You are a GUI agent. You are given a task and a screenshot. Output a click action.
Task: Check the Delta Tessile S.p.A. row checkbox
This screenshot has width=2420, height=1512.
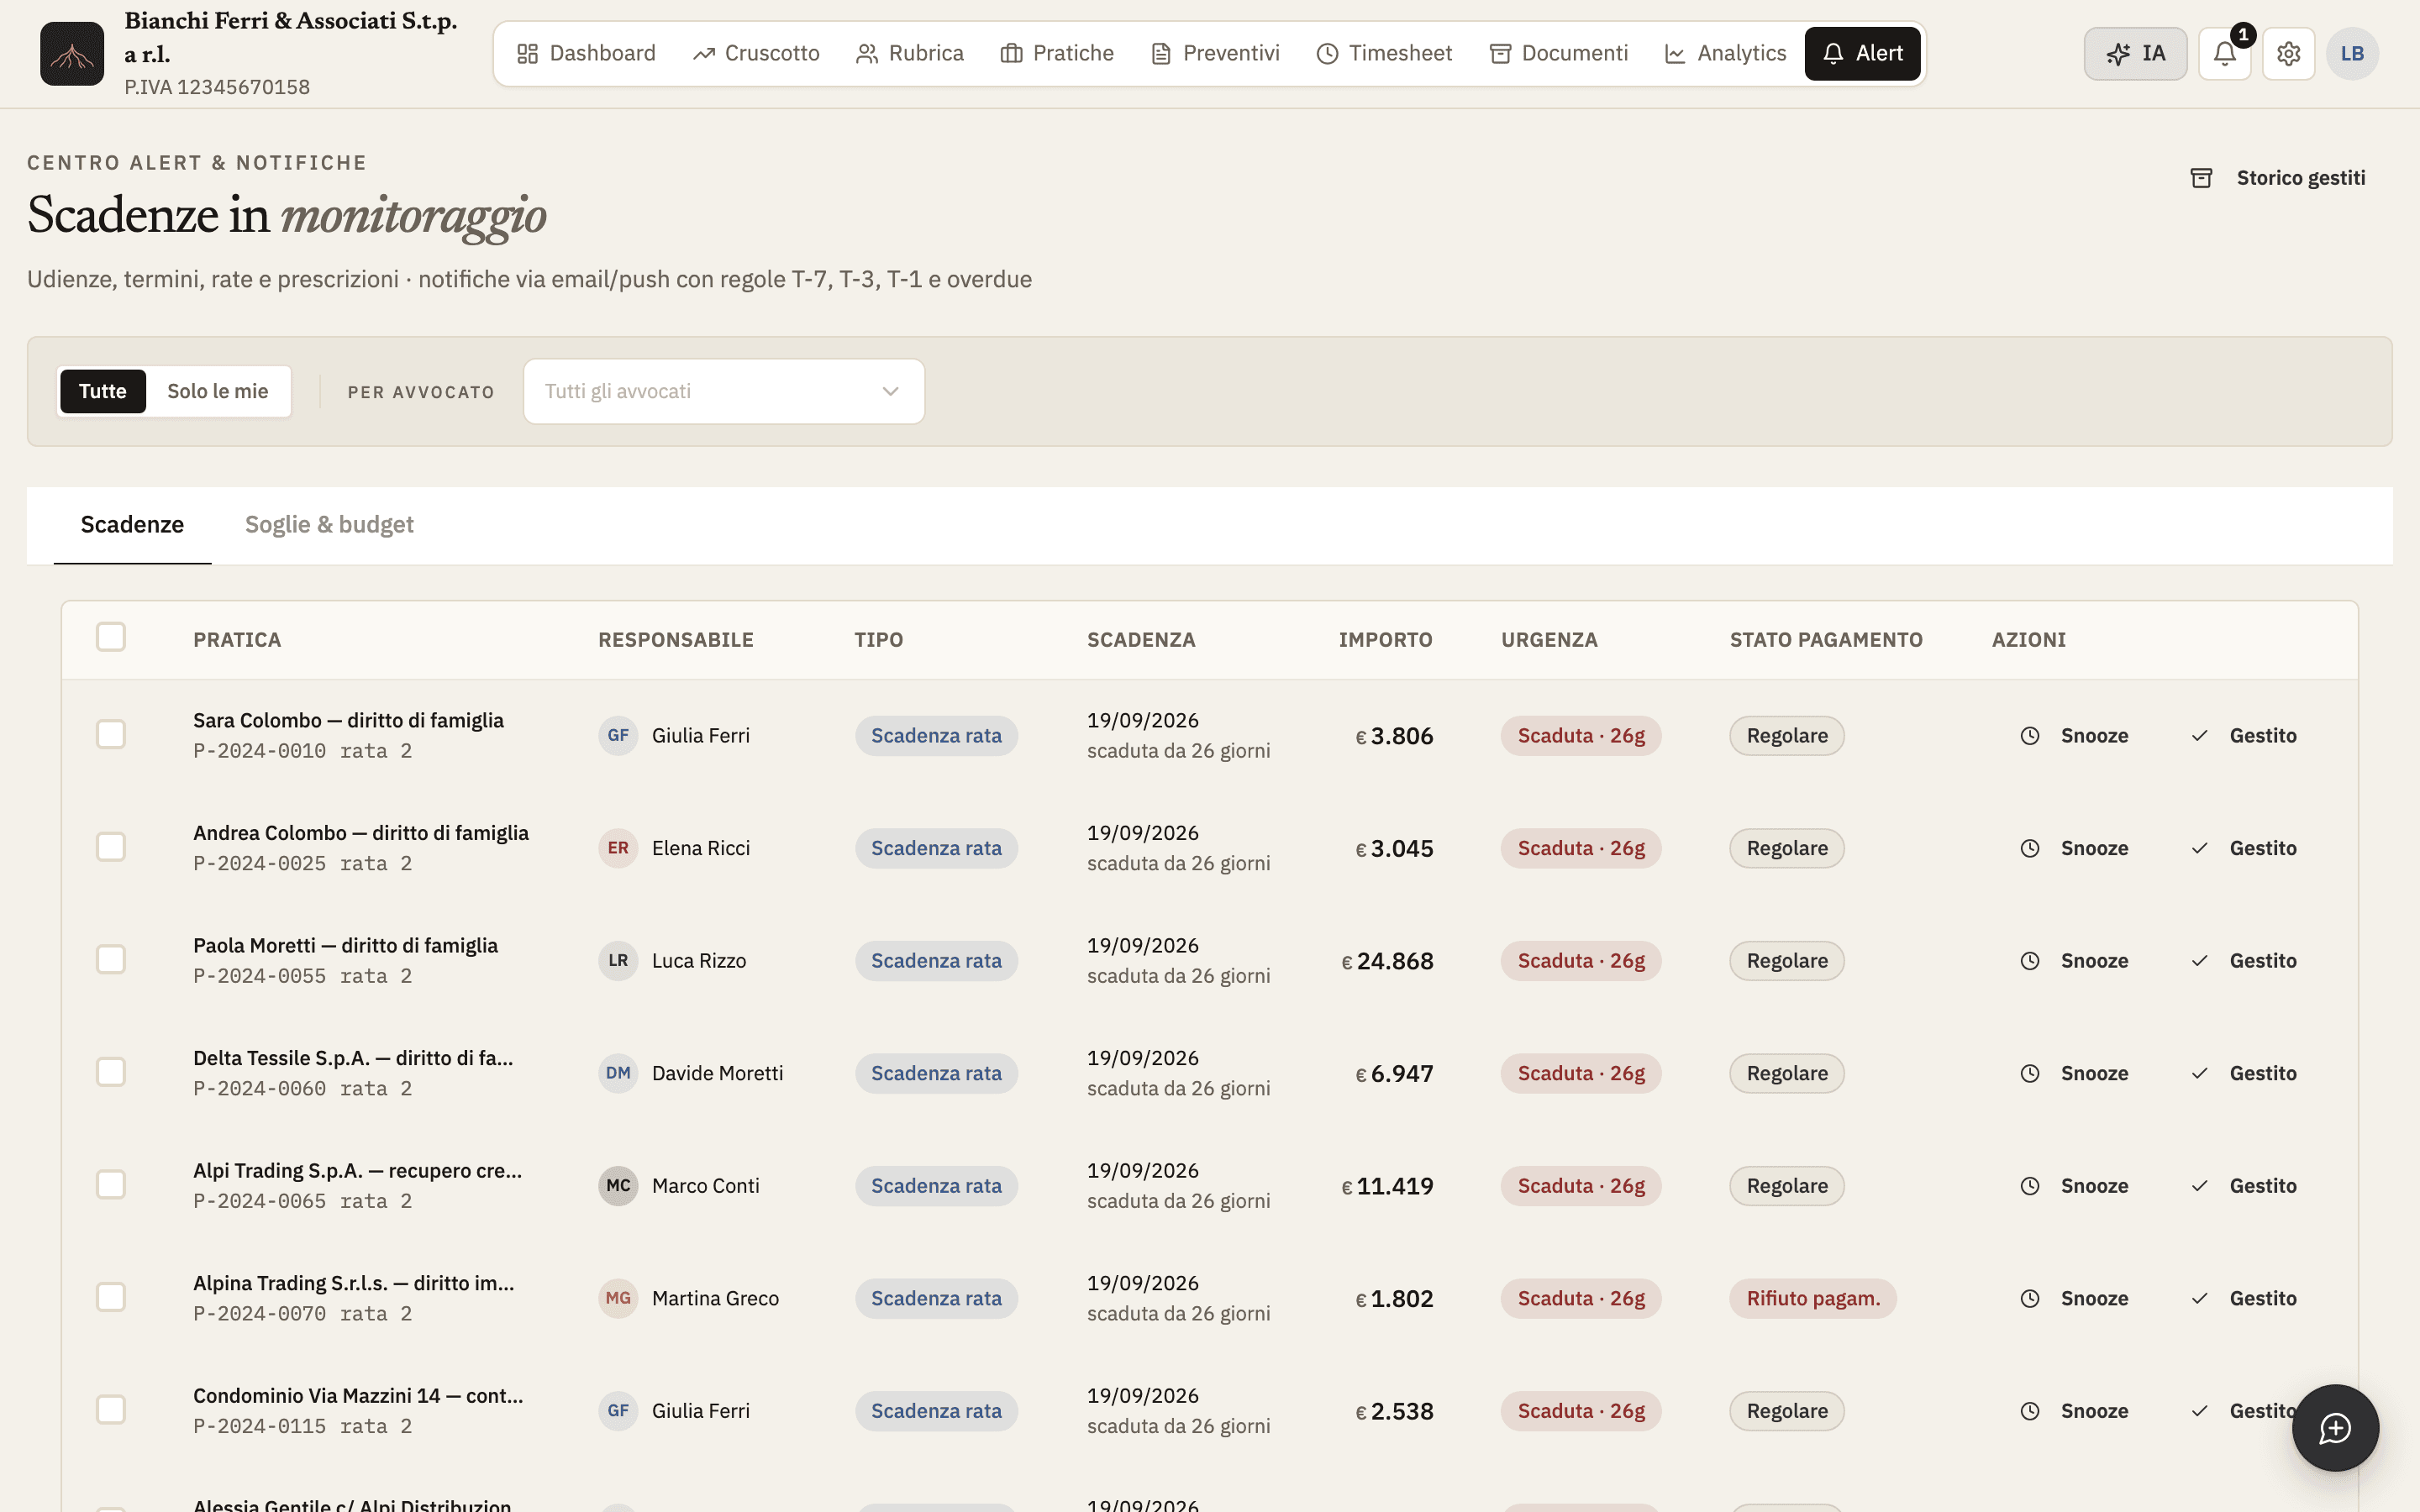pos(111,1072)
